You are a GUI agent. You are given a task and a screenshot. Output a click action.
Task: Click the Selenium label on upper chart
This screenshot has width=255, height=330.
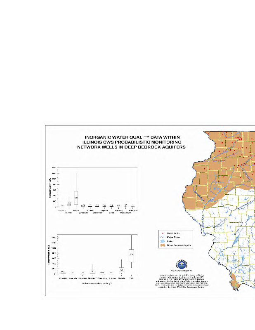(133, 211)
